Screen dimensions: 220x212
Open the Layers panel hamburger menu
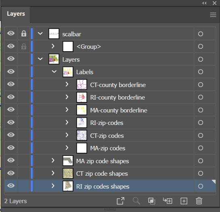pos(213,15)
